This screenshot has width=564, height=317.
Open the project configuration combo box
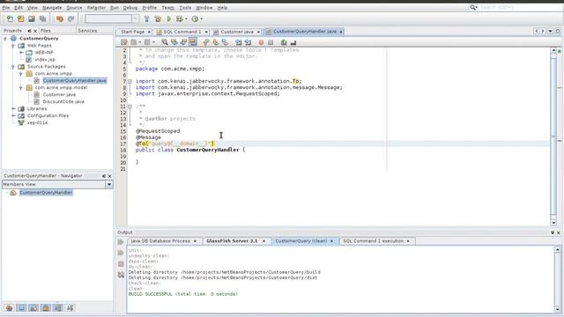pos(112,18)
